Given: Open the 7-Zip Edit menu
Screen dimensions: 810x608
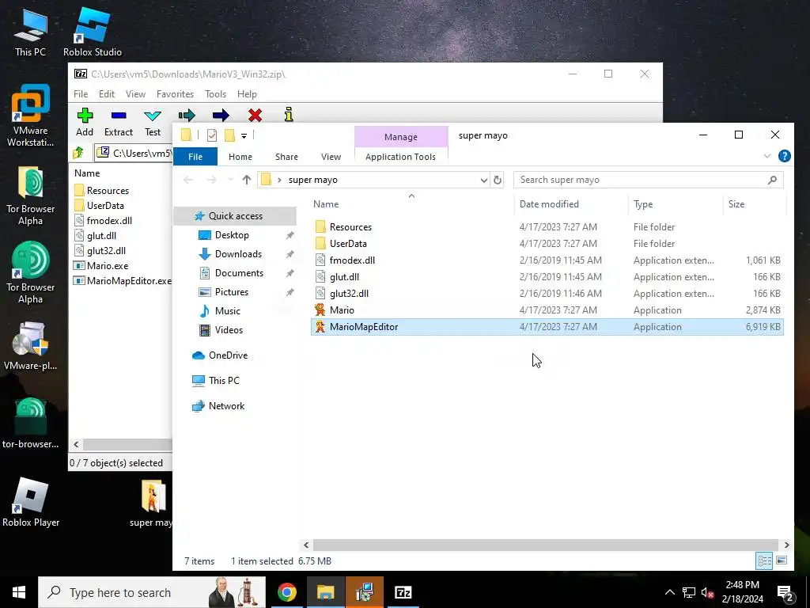Looking at the screenshot, I should tap(107, 94).
